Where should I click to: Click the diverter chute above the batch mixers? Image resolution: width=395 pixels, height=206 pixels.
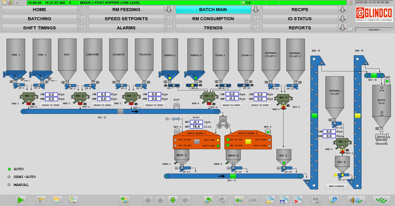[x=223, y=122]
